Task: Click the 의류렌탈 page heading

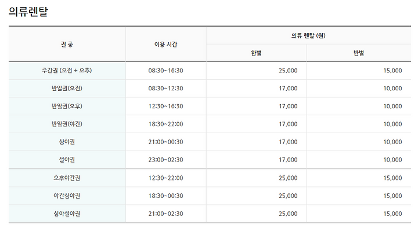Action: tap(28, 12)
